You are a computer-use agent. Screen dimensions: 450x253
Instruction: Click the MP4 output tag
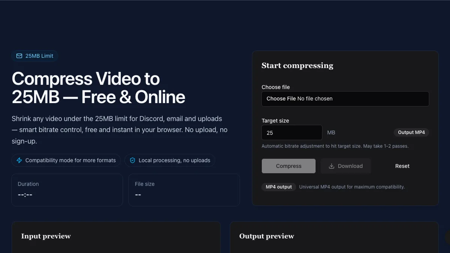point(279,187)
